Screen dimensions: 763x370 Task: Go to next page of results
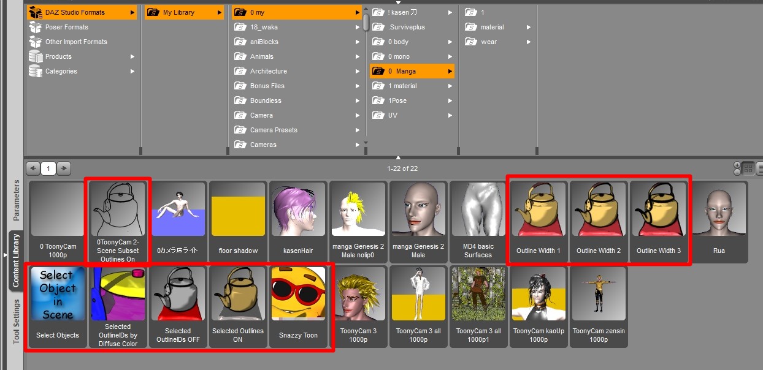pos(64,168)
